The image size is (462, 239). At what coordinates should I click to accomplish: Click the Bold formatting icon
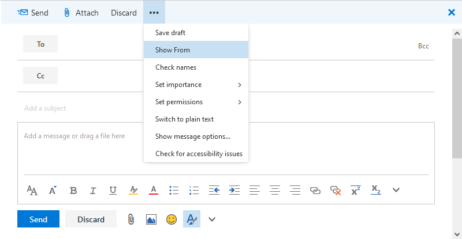click(x=73, y=189)
